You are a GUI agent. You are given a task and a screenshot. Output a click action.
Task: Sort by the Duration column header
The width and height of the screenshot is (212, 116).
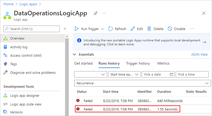tap(164, 92)
